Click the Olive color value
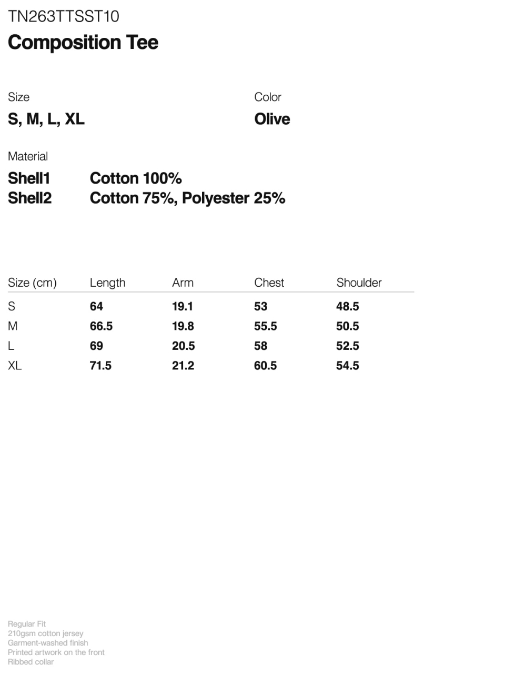 pyautogui.click(x=272, y=119)
